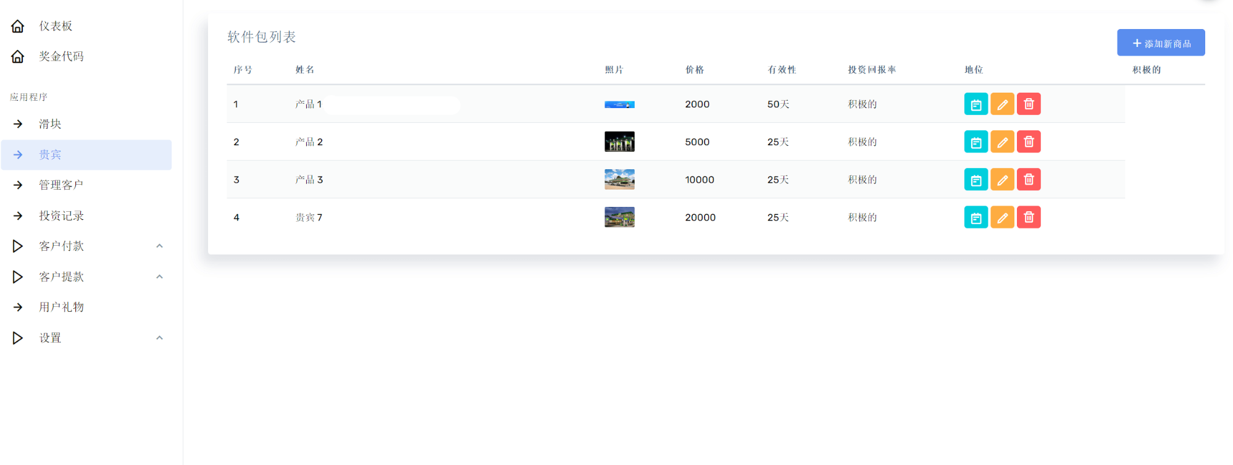Click the arrow icon beside 滑块

click(18, 124)
